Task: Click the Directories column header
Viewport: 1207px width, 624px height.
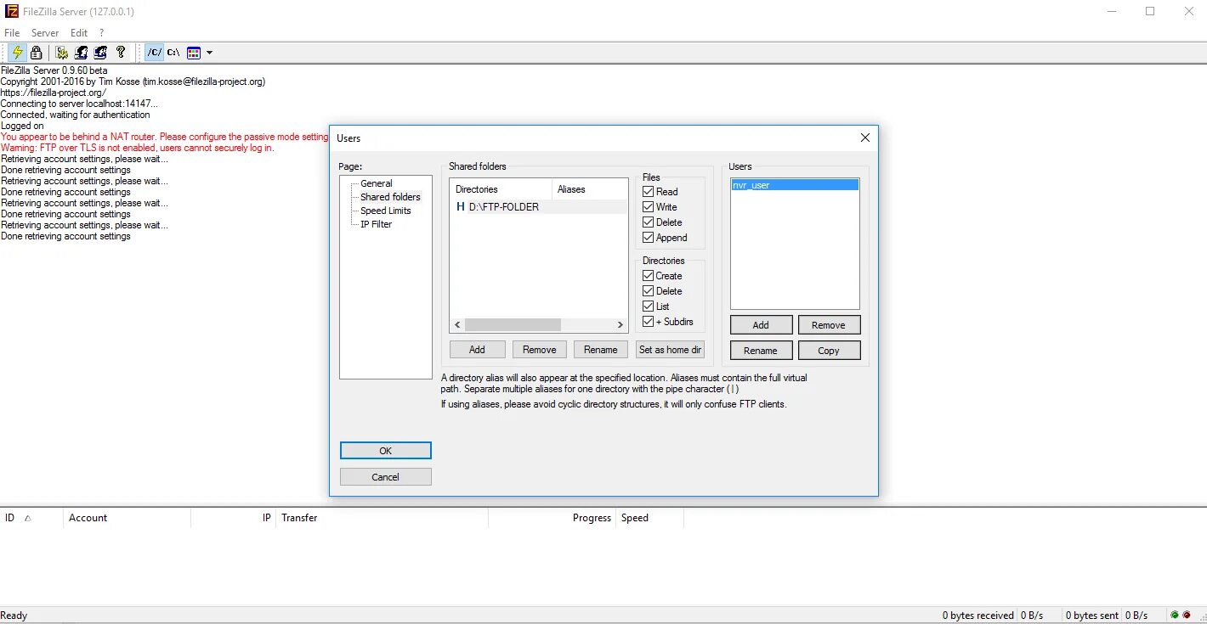Action: pyautogui.click(x=501, y=189)
